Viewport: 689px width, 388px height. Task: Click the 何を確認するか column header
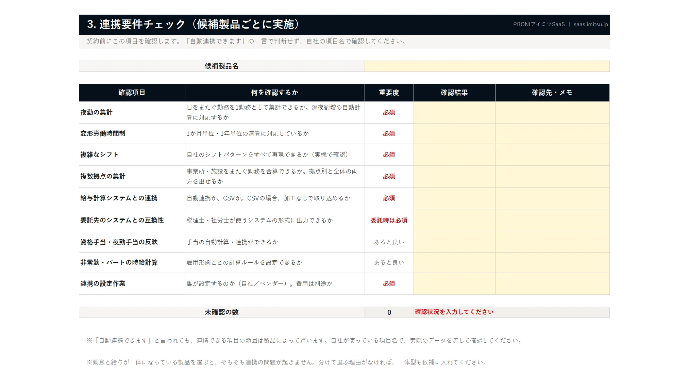tap(275, 93)
